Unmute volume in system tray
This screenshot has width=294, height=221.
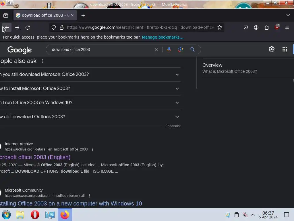tap(245, 215)
